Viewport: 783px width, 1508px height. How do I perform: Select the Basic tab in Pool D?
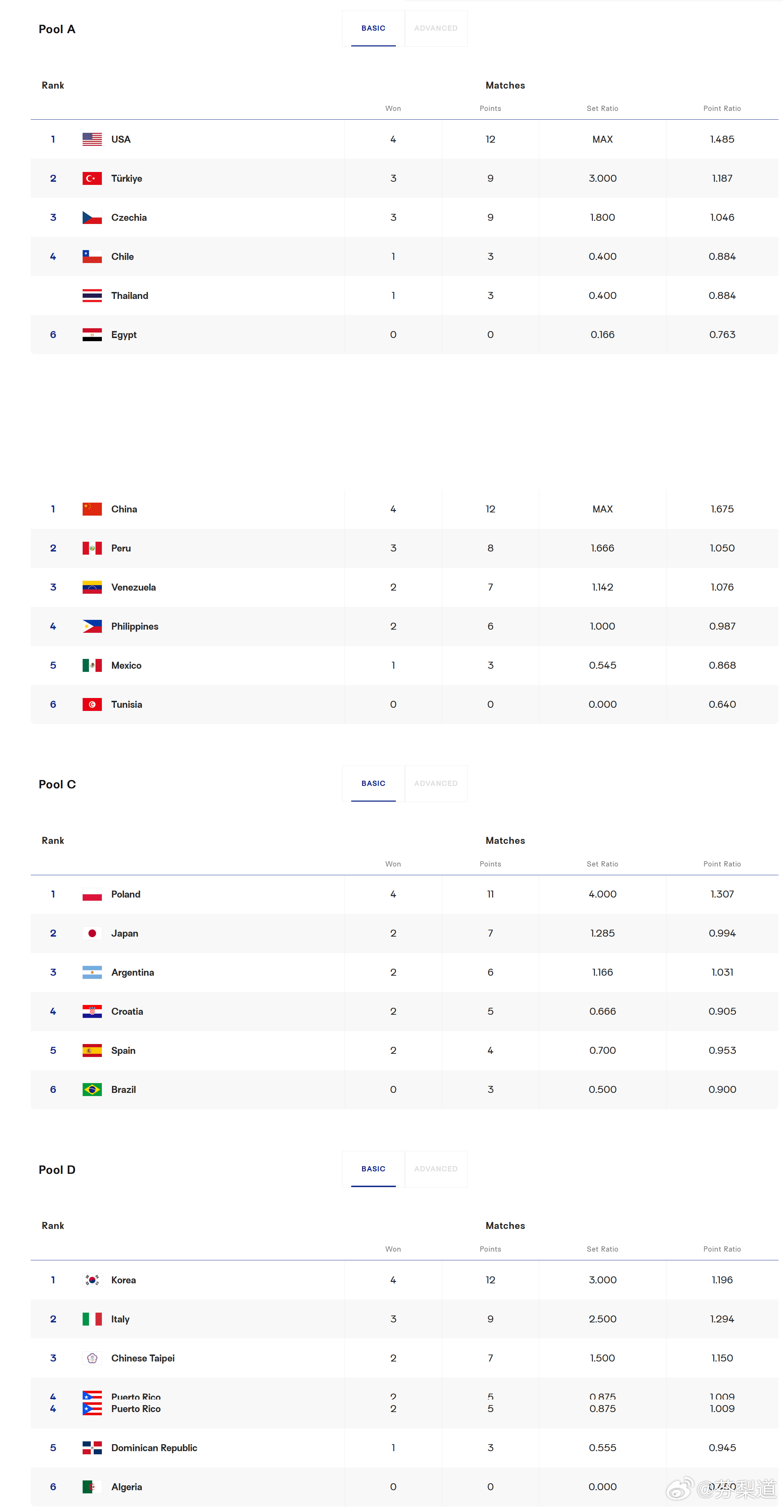(x=373, y=1169)
